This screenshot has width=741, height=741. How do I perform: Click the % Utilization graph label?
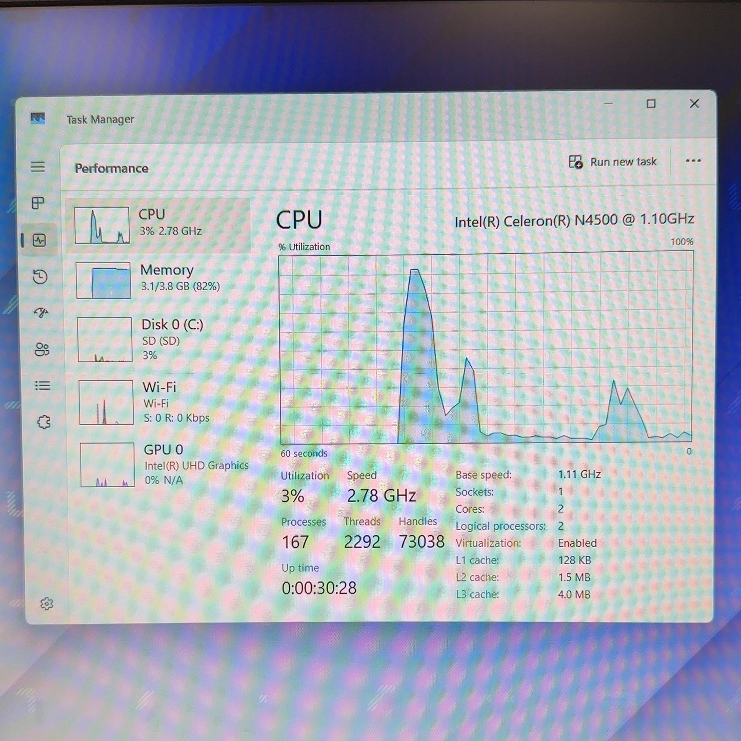click(304, 247)
